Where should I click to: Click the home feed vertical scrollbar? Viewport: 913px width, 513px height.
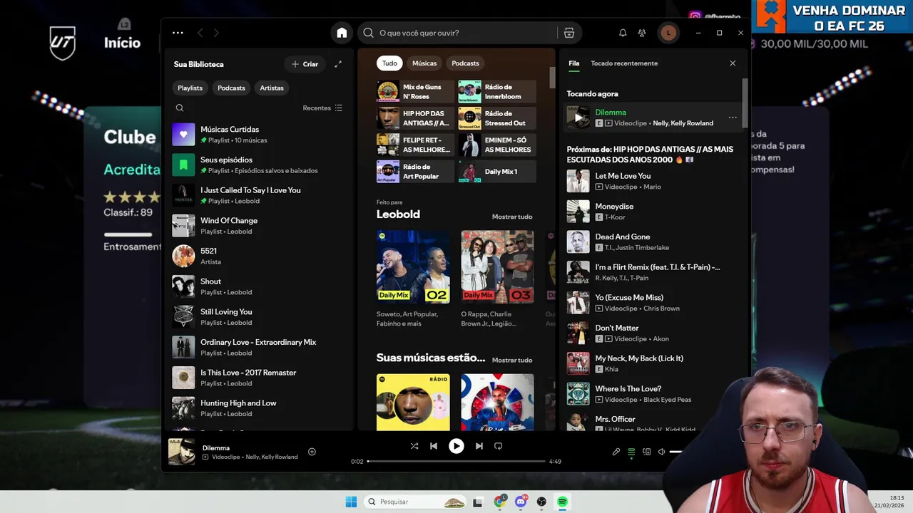coord(552,77)
